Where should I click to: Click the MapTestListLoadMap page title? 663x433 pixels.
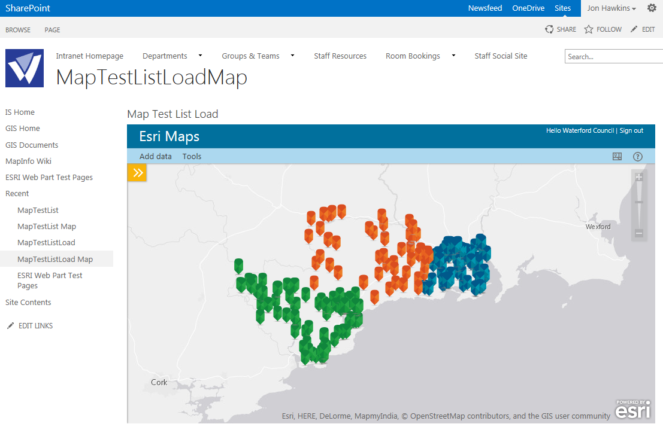tap(152, 78)
